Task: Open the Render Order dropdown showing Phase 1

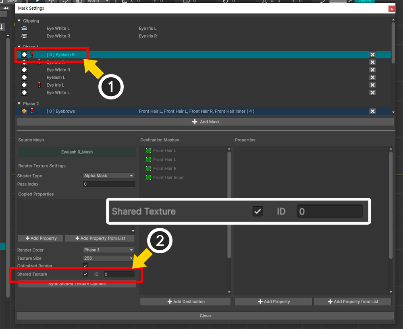Action: (x=109, y=250)
